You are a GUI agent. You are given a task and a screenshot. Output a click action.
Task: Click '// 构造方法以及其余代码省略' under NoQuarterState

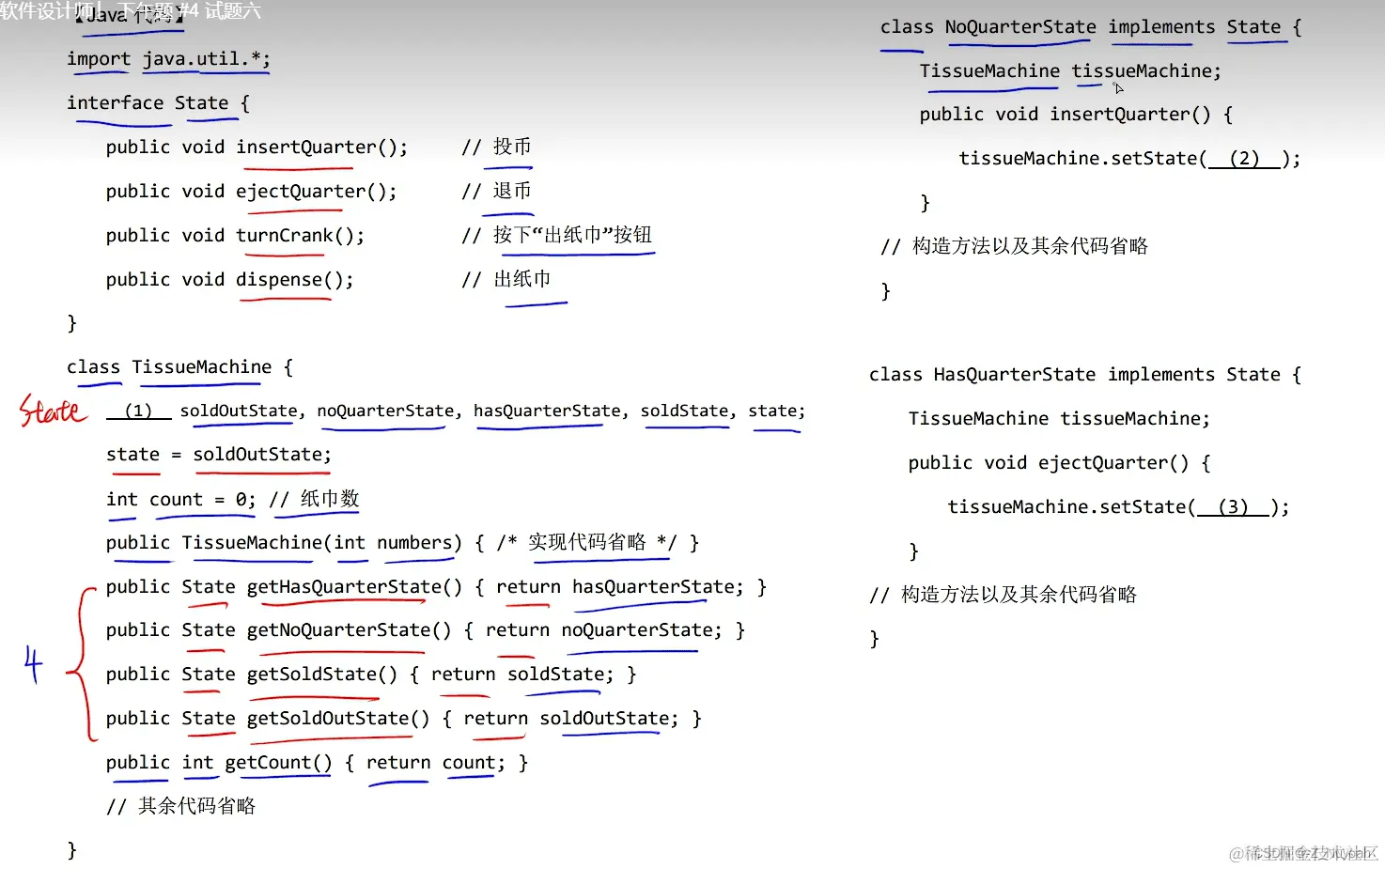pos(1015,246)
